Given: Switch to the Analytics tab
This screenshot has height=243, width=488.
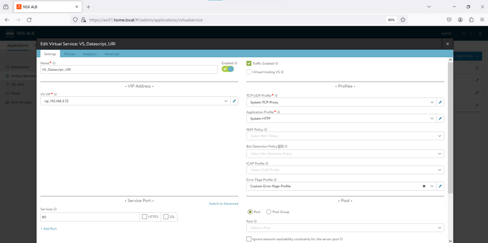Looking at the screenshot, I should [x=90, y=54].
